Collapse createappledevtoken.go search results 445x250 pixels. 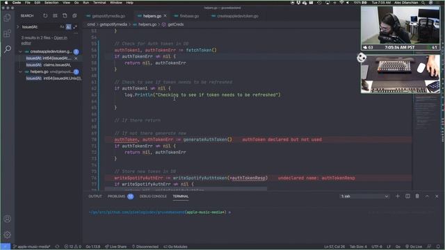[20, 51]
